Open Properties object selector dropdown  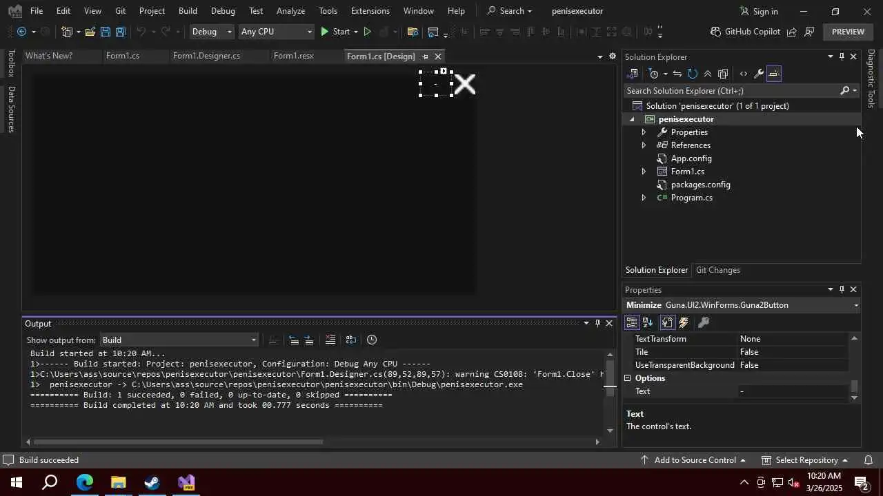click(x=856, y=305)
